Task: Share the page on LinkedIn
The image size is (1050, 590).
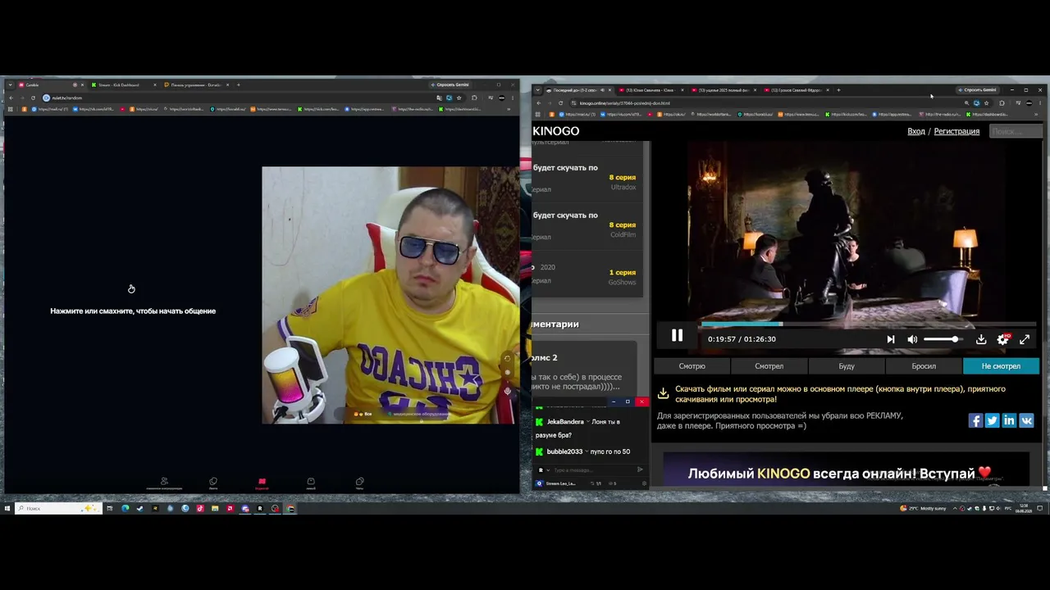Action: tap(1009, 420)
